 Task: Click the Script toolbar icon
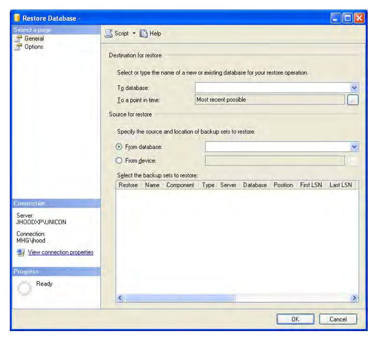click(109, 34)
